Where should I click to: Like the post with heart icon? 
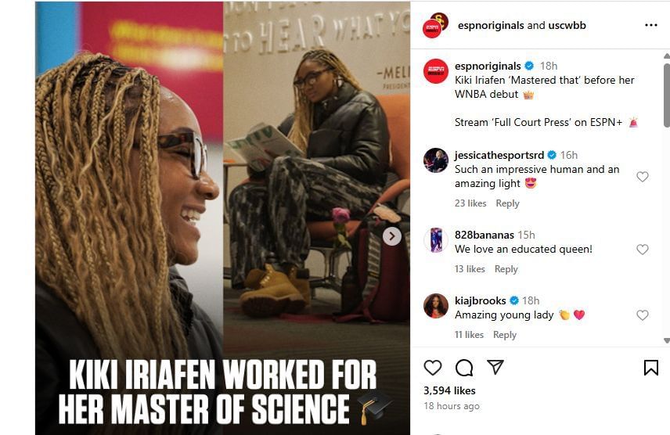pos(432,368)
